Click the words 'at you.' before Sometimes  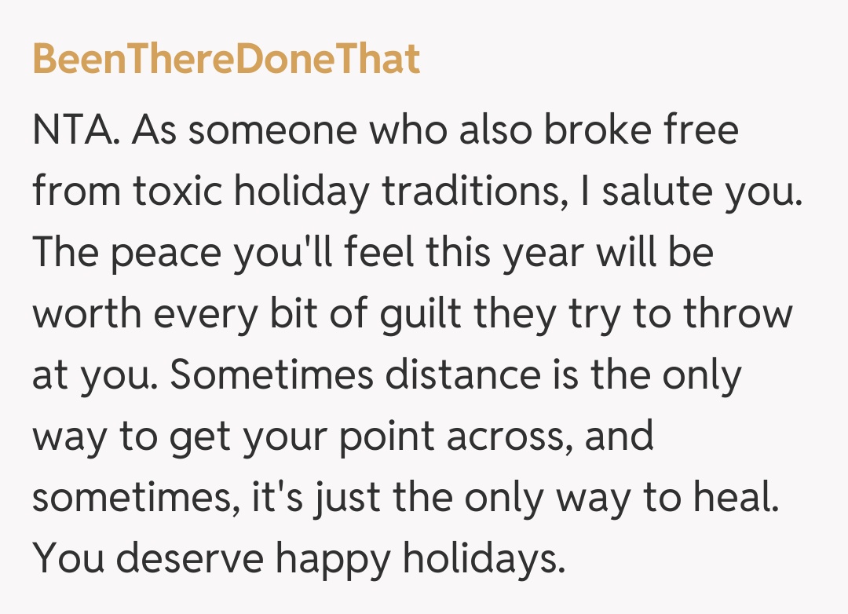pyautogui.click(x=93, y=375)
